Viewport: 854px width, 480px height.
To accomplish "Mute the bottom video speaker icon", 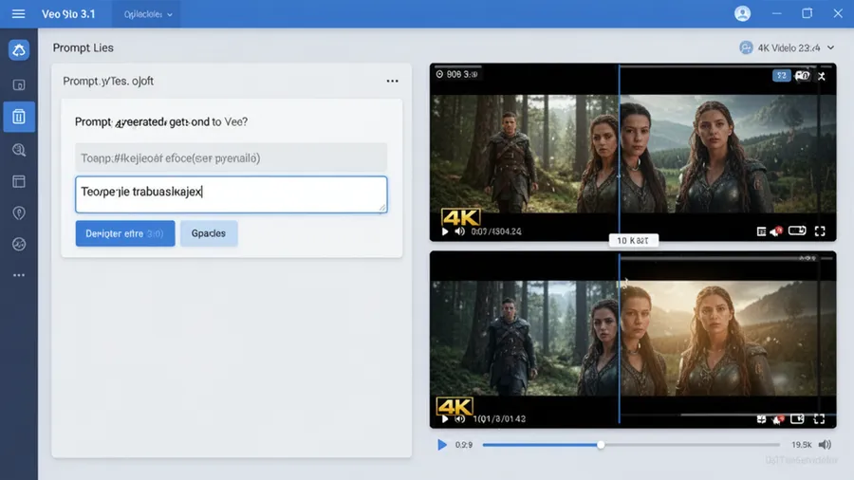I will coord(460,419).
